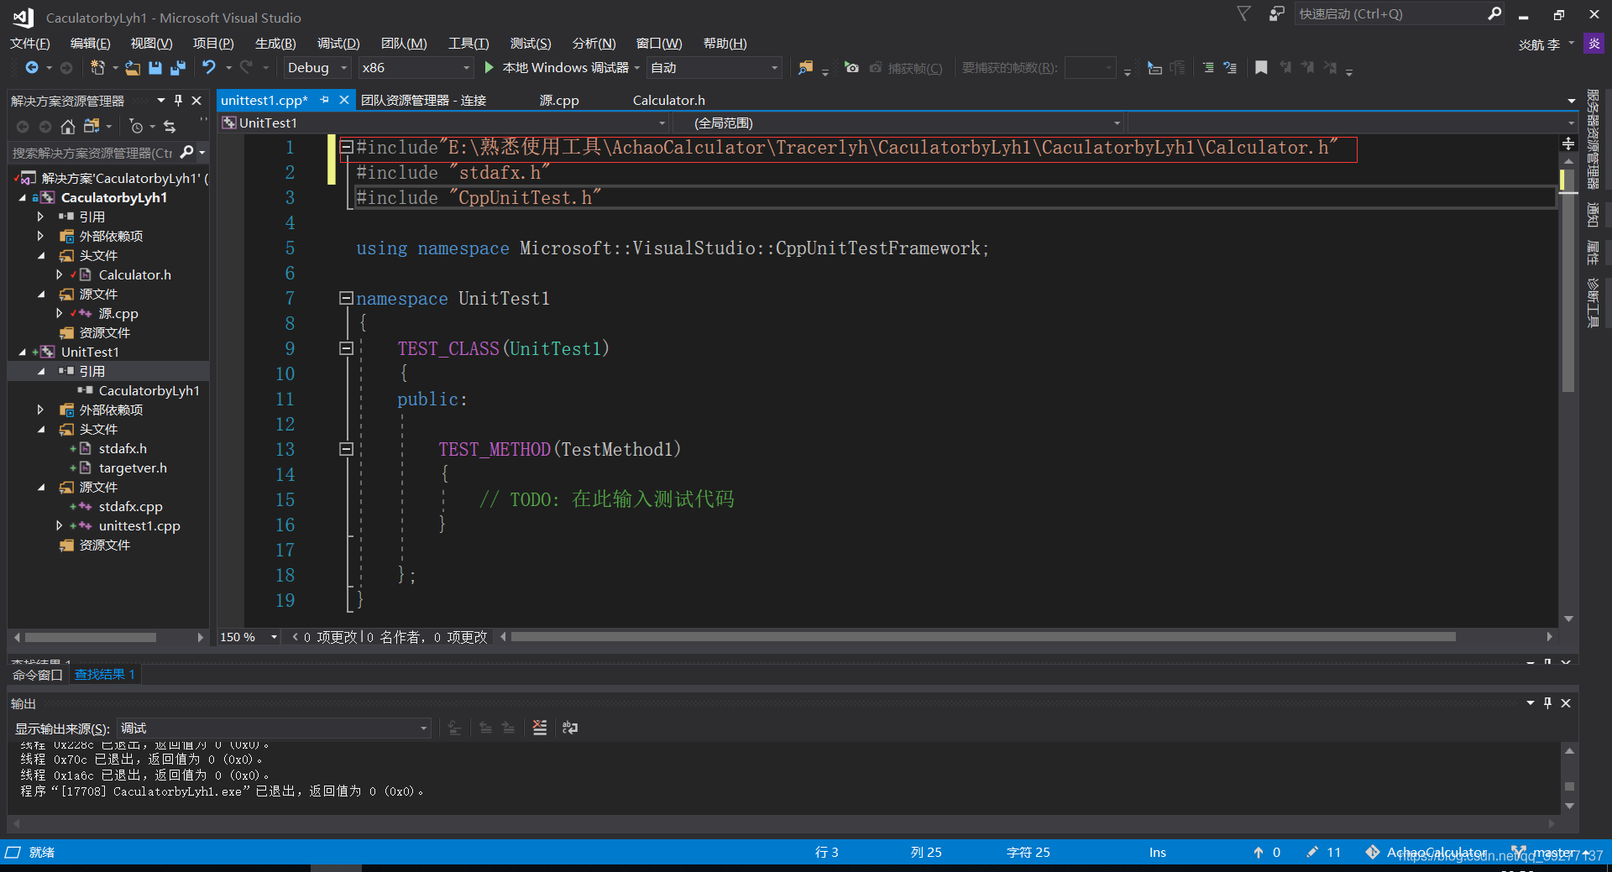Close the Solution Explorer panel
1612x872 pixels.
click(196, 101)
